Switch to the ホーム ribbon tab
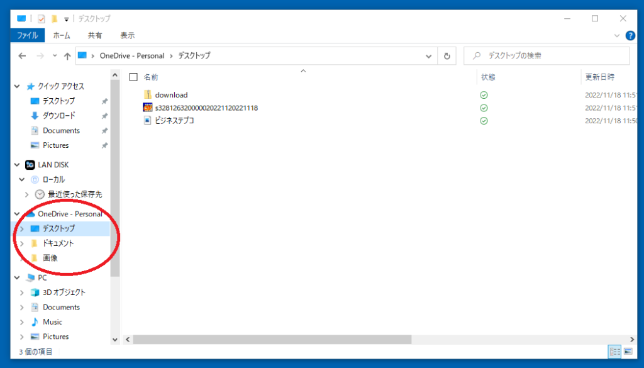This screenshot has width=644, height=368. [62, 35]
